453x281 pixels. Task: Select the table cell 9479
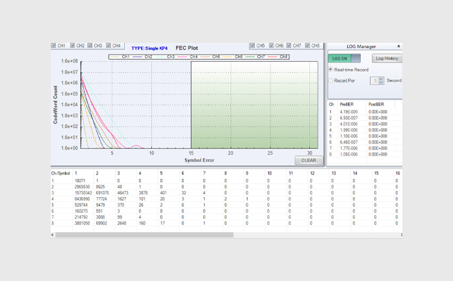click(x=100, y=205)
